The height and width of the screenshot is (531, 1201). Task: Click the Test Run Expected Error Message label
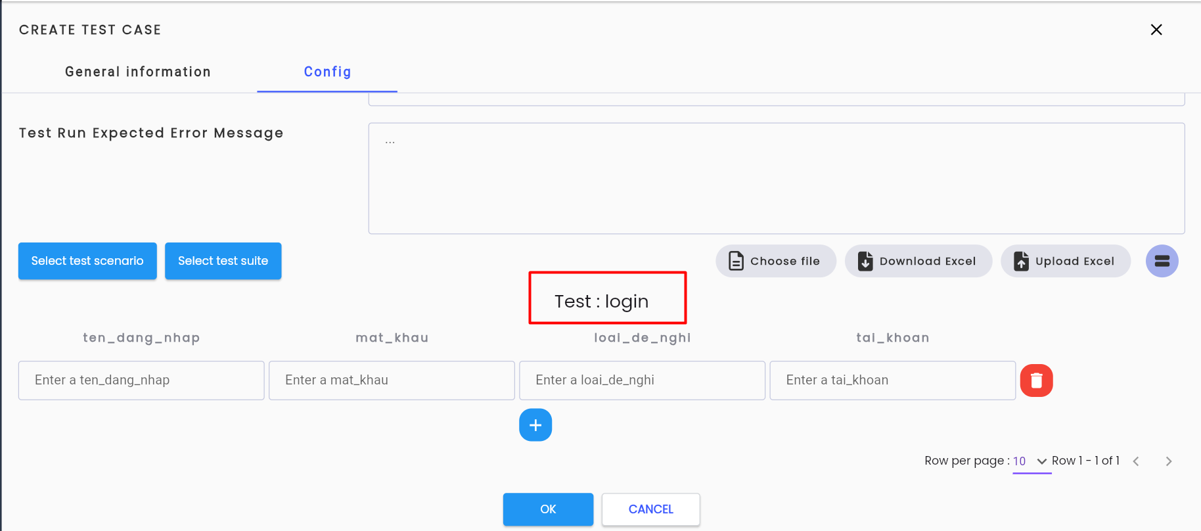click(151, 133)
